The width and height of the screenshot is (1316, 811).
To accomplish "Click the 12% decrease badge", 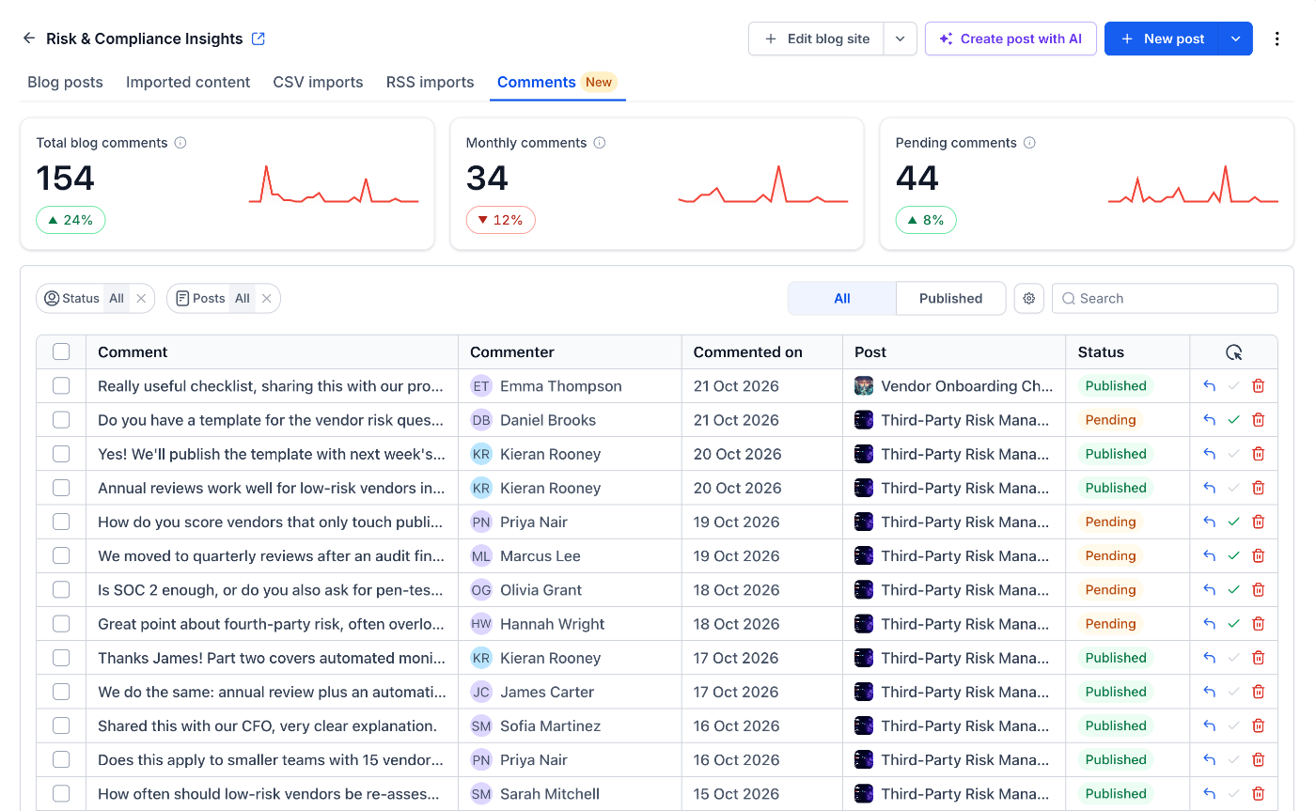I will click(x=500, y=220).
